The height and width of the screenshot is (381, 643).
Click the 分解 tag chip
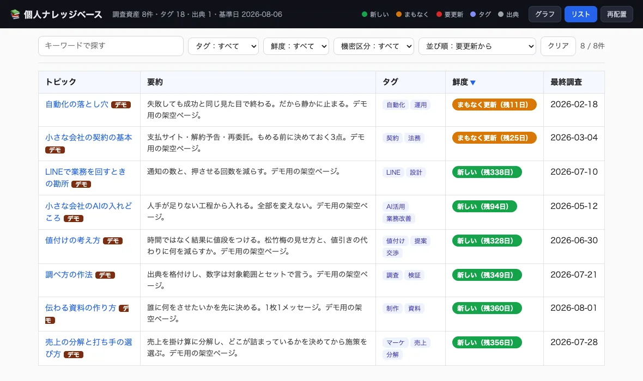pos(392,355)
